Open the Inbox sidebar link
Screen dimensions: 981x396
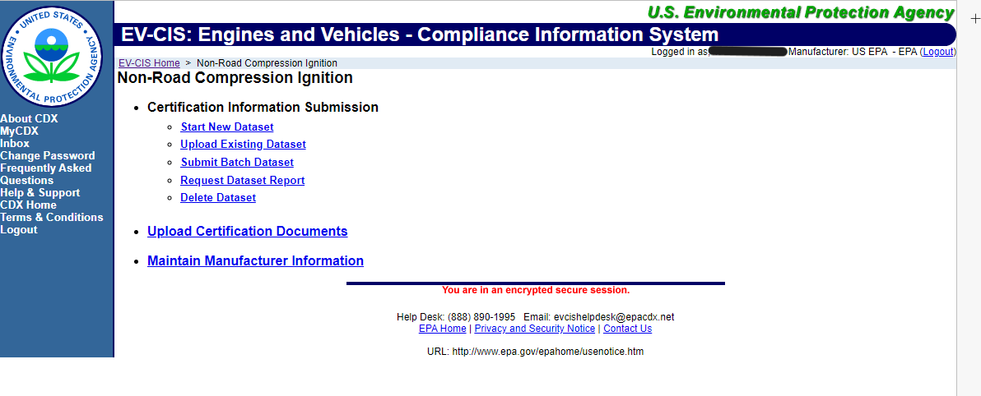(x=15, y=144)
